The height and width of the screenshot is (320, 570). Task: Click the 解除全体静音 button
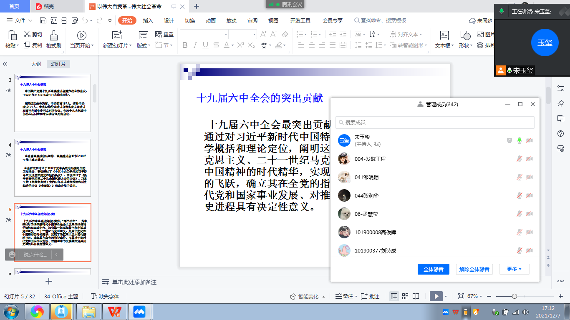point(474,269)
